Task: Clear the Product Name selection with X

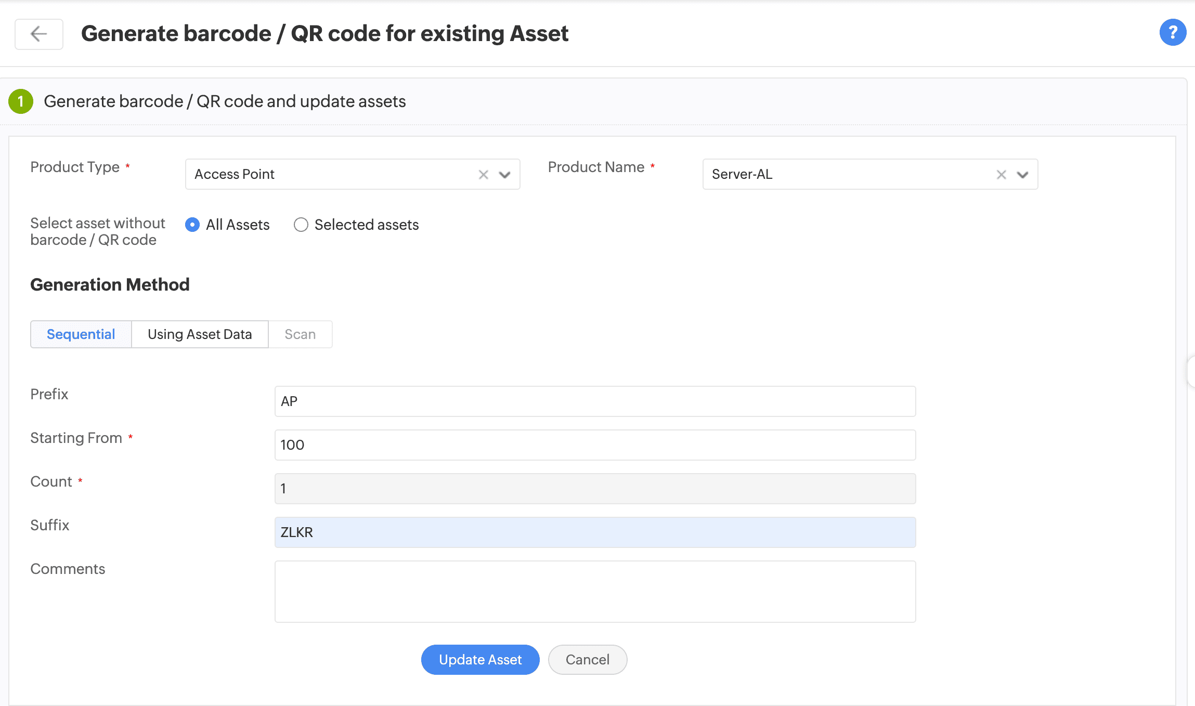Action: pyautogui.click(x=1001, y=175)
